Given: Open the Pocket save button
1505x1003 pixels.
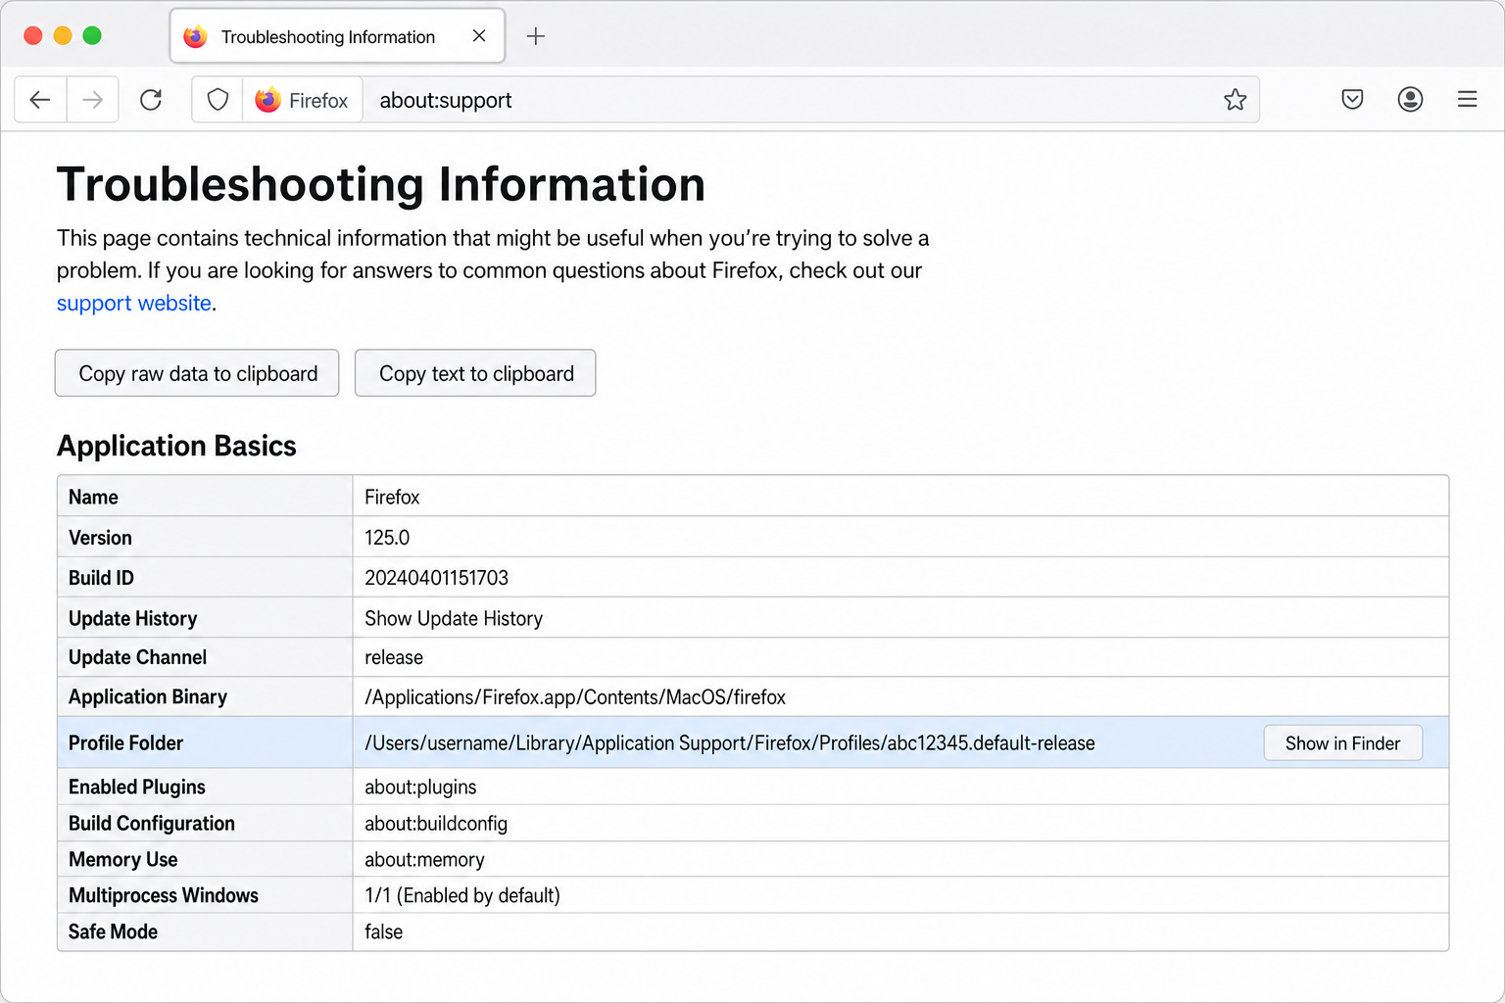Looking at the screenshot, I should [1352, 99].
